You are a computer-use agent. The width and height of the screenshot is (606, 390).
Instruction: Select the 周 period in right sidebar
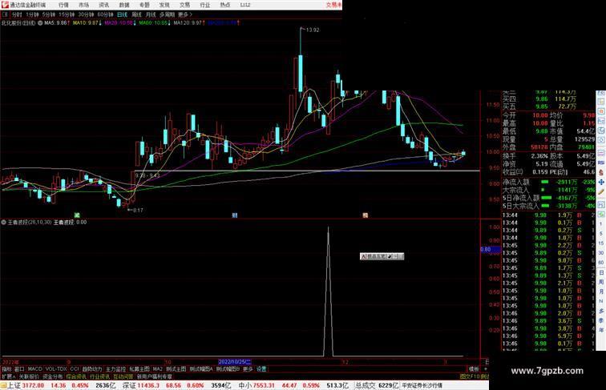point(601,282)
